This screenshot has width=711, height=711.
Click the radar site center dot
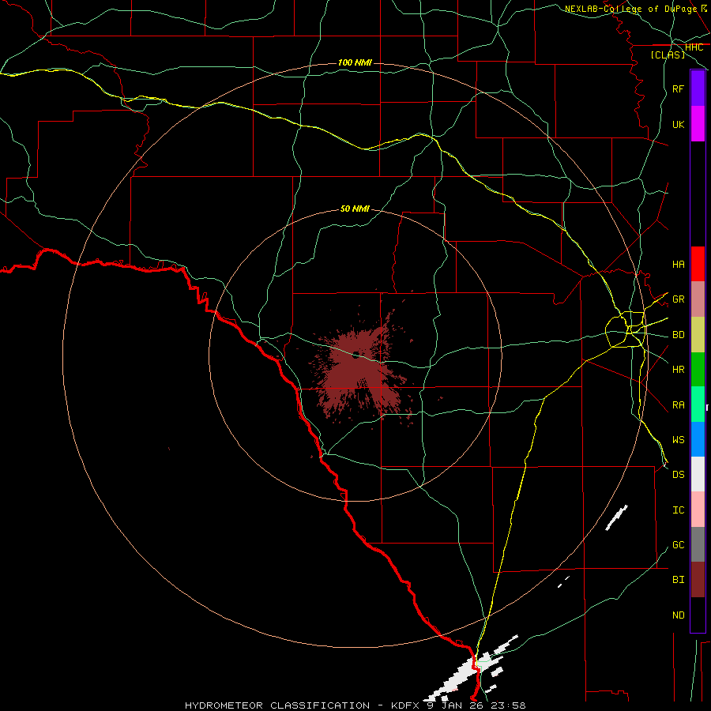click(x=355, y=355)
